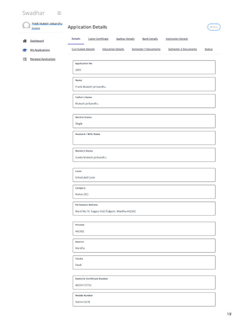The height and width of the screenshot is (321, 241).
Task: Click the user profile avatar icon
Action: (x=26, y=26)
